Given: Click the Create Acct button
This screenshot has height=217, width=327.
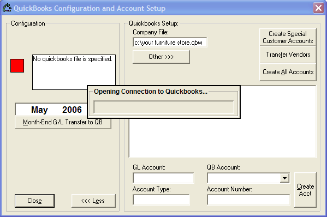Looking at the screenshot, I should point(305,190).
